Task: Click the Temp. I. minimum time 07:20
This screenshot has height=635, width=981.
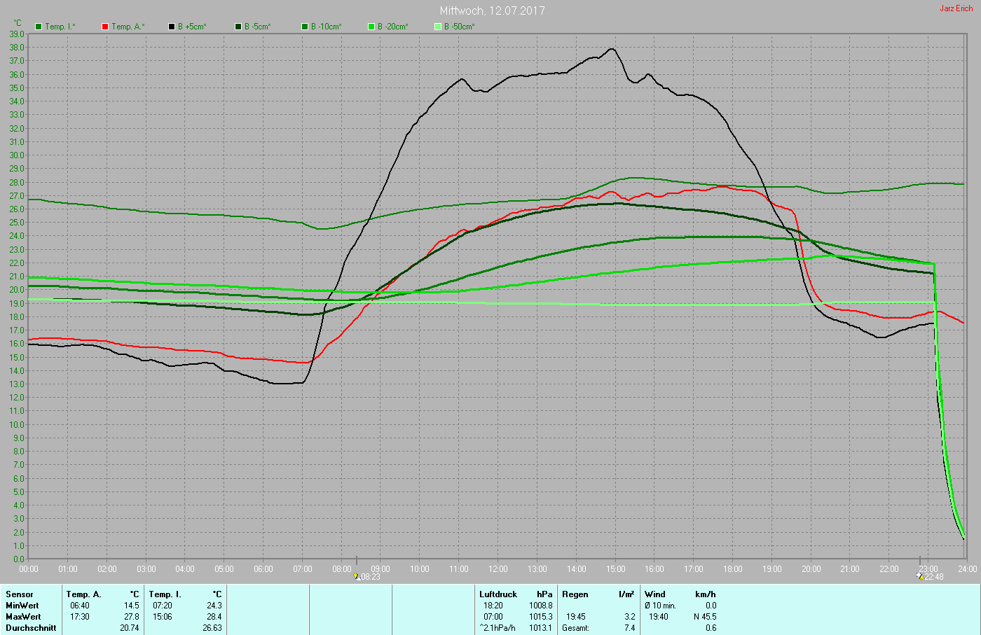Action: (x=163, y=606)
